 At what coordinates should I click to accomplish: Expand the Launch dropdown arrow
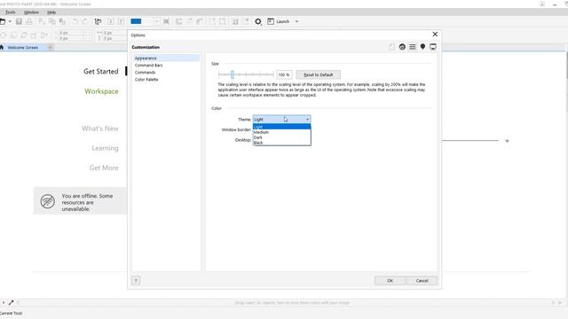coord(296,21)
